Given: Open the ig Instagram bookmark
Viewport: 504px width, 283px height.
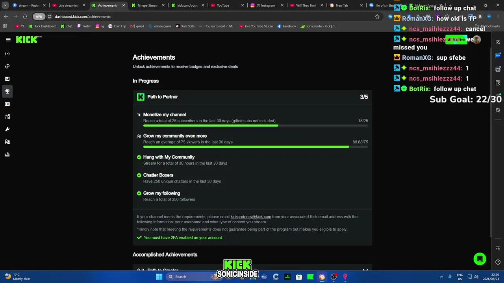Looking at the screenshot, I should point(100,26).
